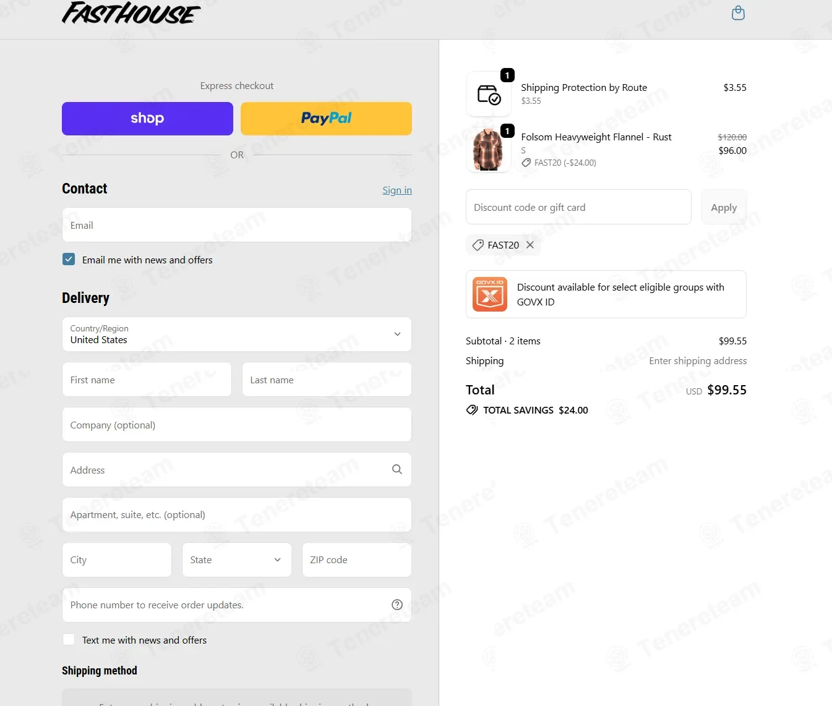Viewport: 832px width, 706px height.
Task: Click the $99.55 total amount
Action: coord(727,390)
